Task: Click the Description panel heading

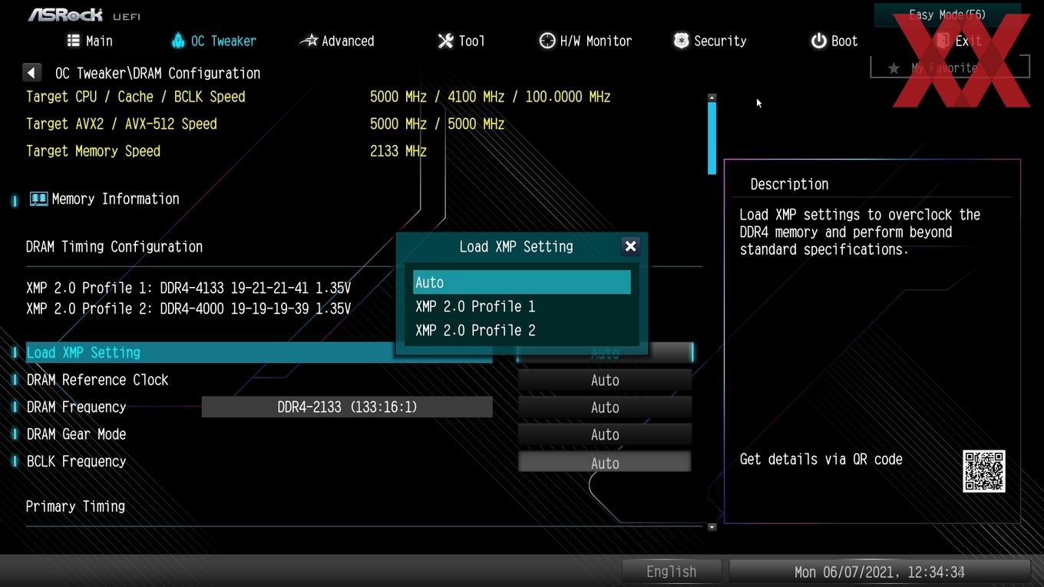Action: (x=789, y=184)
